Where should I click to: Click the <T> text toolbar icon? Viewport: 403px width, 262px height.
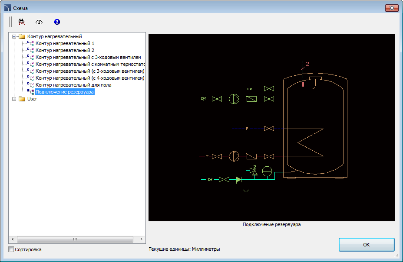(x=39, y=22)
